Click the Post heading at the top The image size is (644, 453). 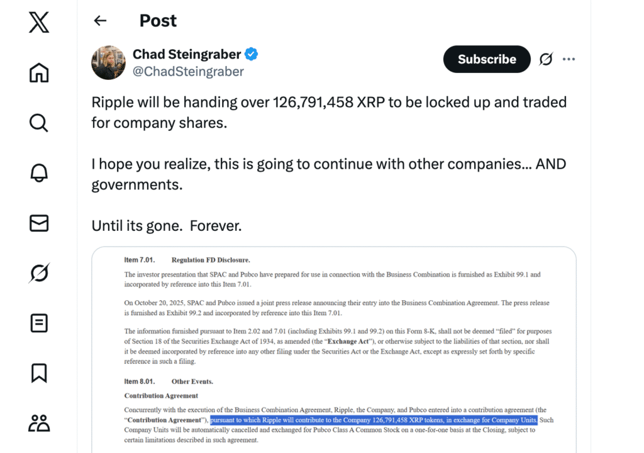coord(158,21)
